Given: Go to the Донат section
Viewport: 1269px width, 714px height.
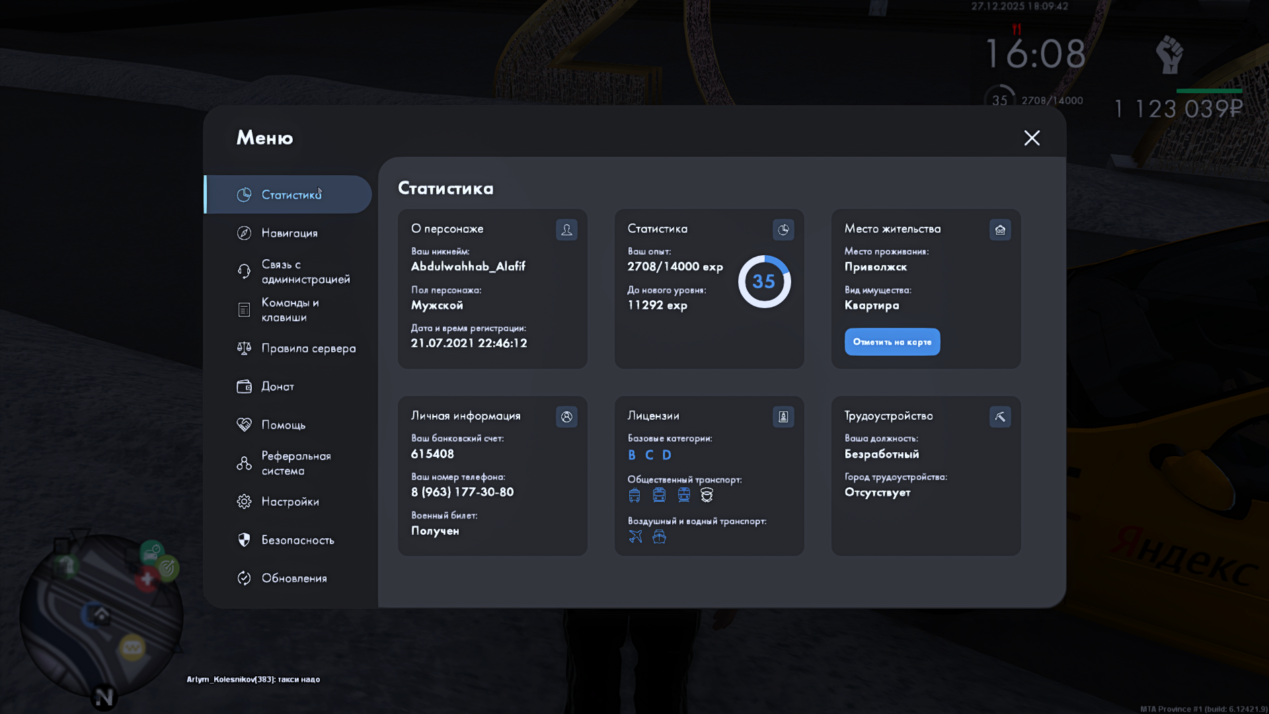Looking at the screenshot, I should pos(277,387).
